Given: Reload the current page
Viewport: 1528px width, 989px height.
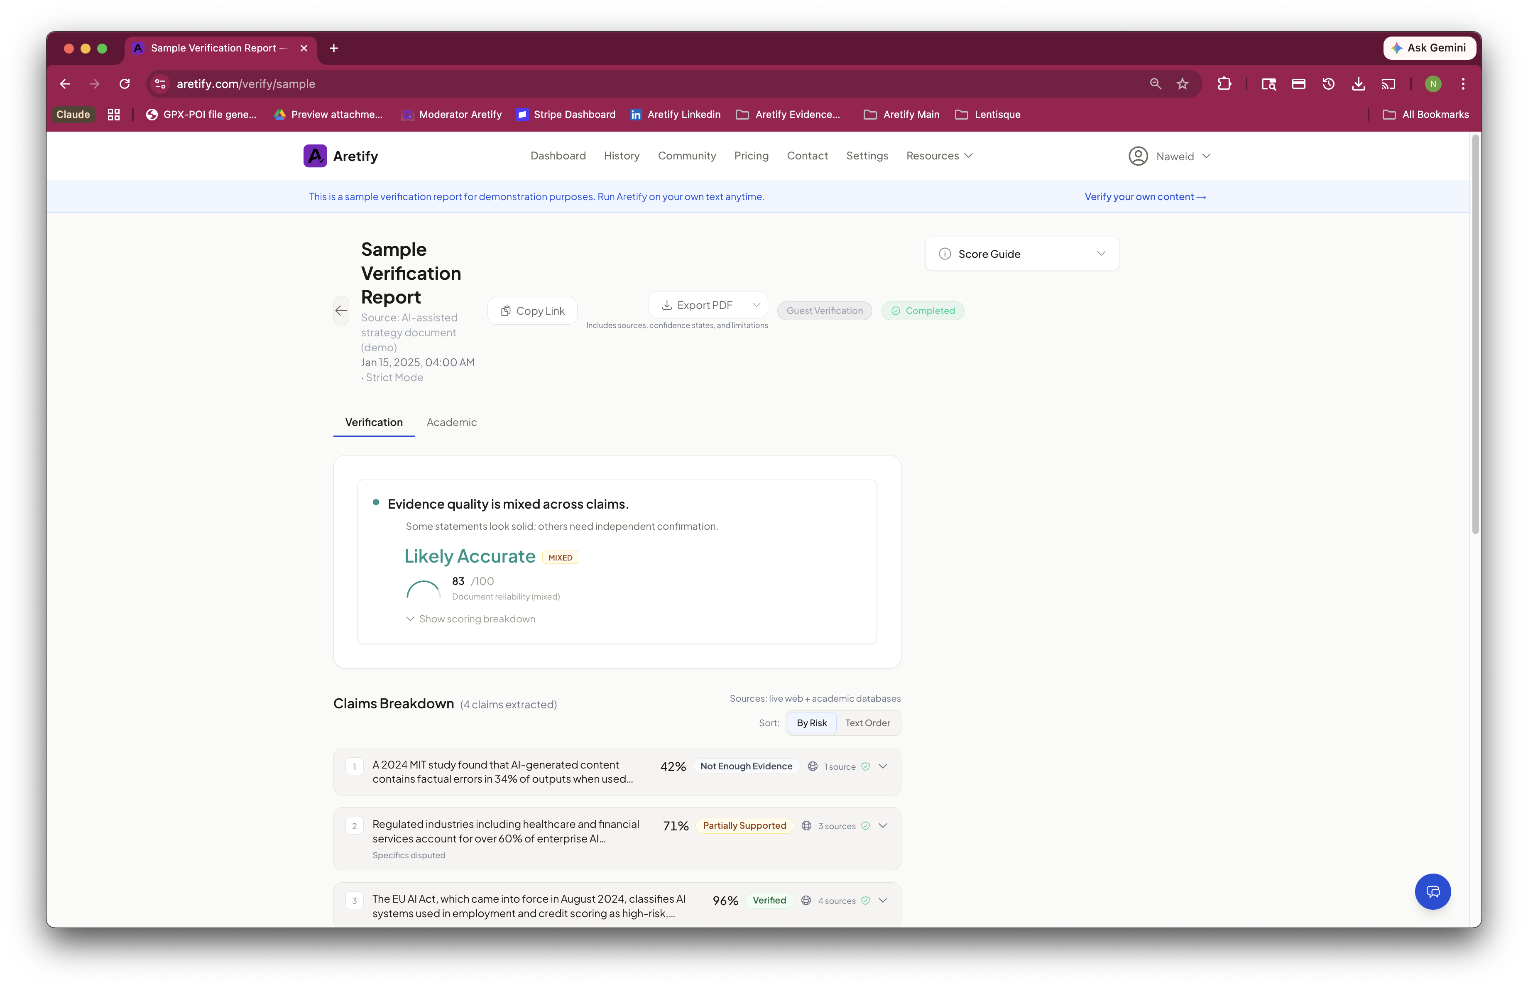Looking at the screenshot, I should [125, 84].
